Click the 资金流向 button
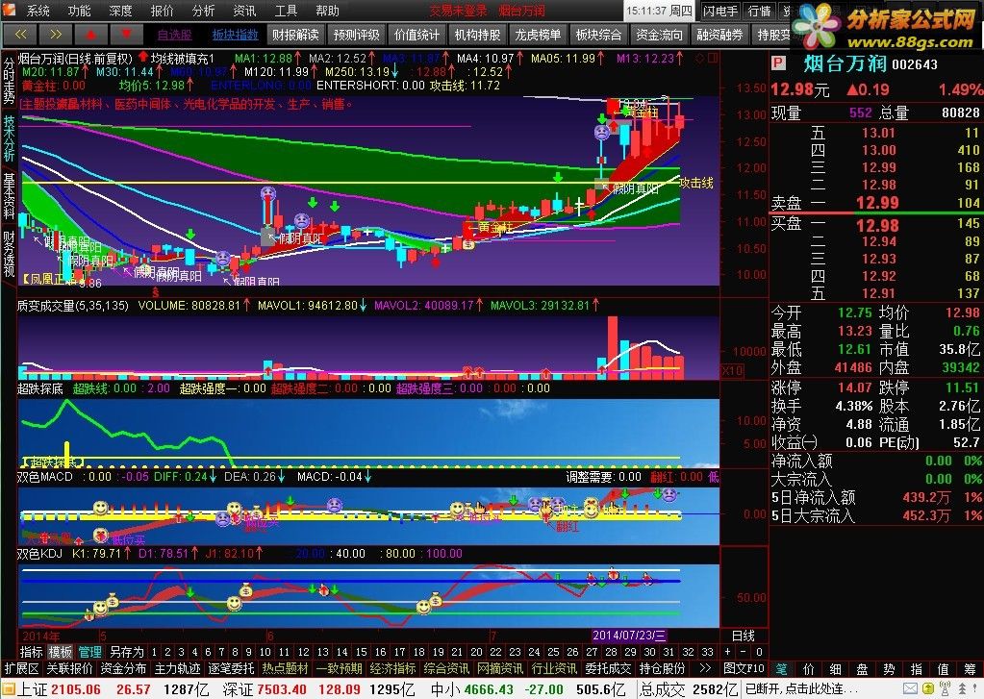This screenshot has width=984, height=699. click(x=659, y=35)
